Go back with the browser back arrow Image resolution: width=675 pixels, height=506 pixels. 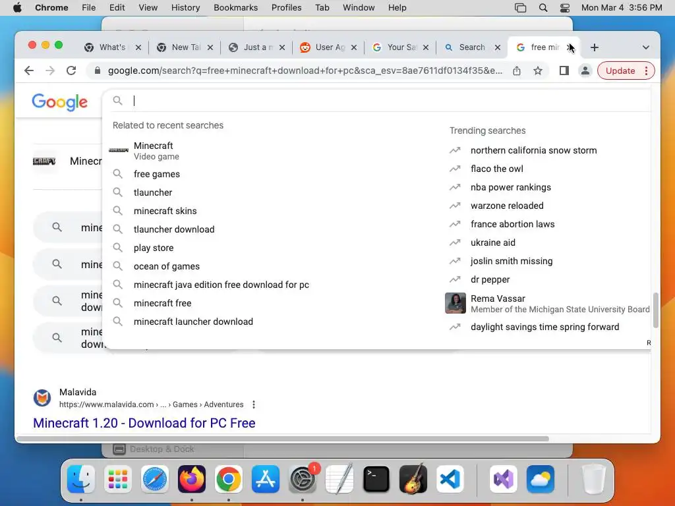(x=29, y=70)
